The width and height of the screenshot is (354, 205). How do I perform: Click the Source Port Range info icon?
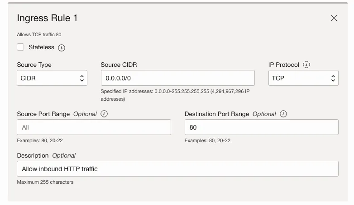click(x=104, y=114)
